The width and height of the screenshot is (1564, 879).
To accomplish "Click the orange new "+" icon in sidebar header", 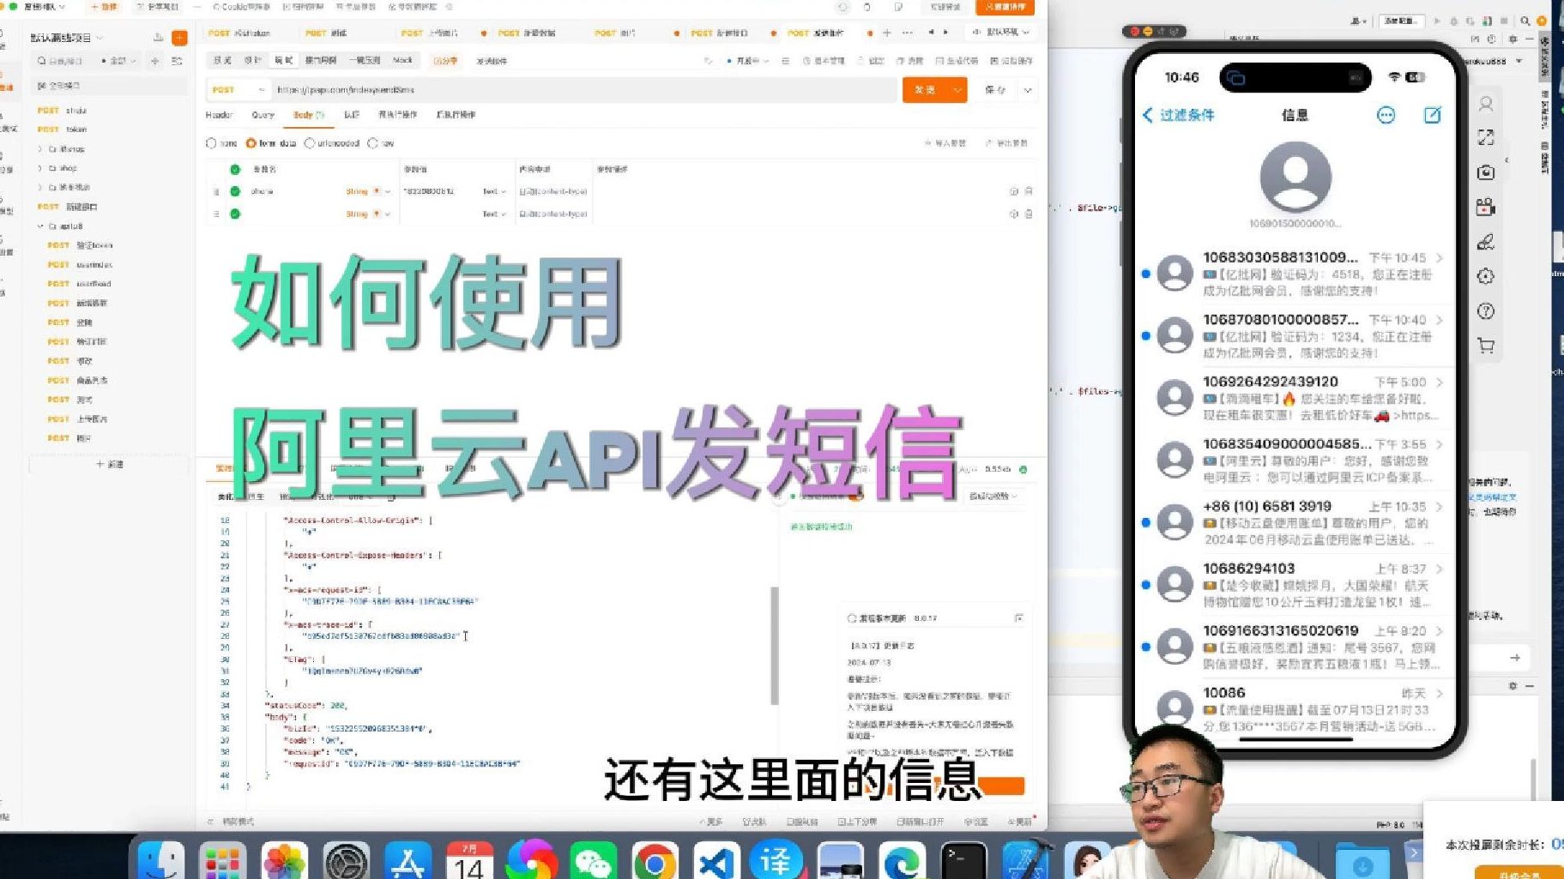I will click(178, 38).
